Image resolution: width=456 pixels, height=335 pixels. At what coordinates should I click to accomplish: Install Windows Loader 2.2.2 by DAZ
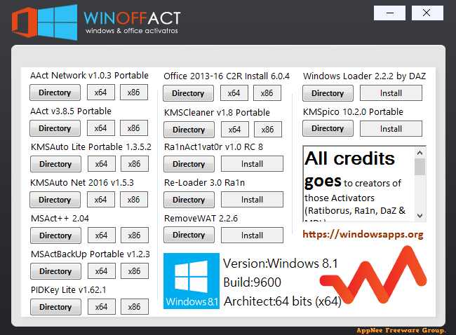391,93
